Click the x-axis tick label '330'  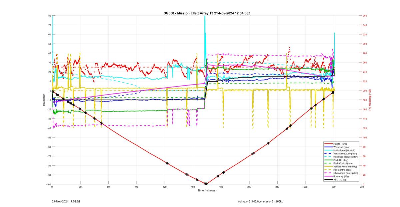(362, 187)
